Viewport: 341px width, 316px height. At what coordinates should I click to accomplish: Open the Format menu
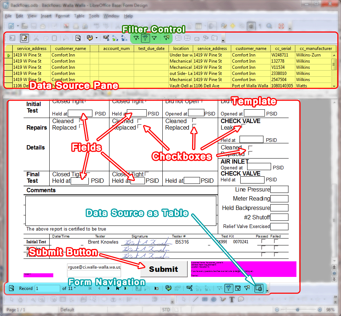tap(62, 16)
